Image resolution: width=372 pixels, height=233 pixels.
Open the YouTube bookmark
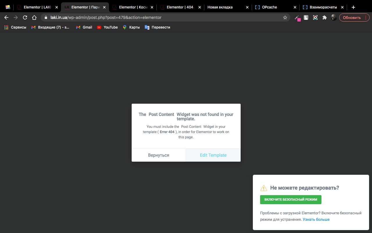pos(107,27)
